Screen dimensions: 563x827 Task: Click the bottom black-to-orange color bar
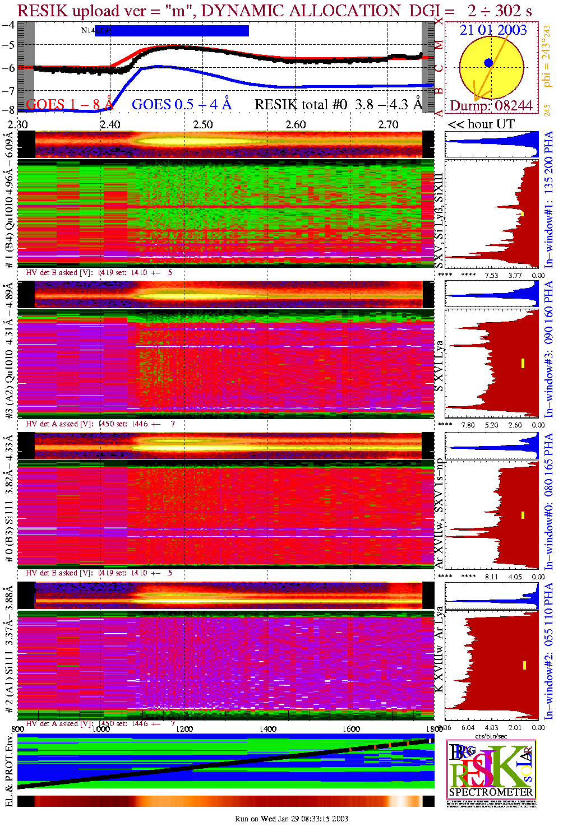[x=224, y=801]
